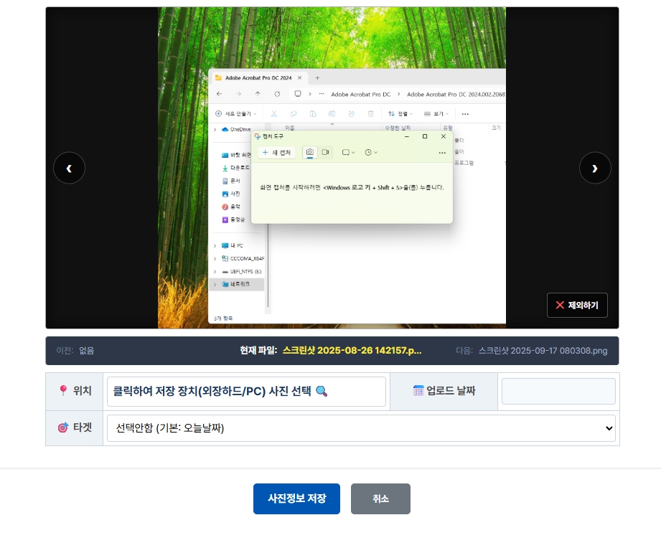661x548 pixels.
Task: Expand 내 PC in Explorer sidebar preview
Action: 215,245
